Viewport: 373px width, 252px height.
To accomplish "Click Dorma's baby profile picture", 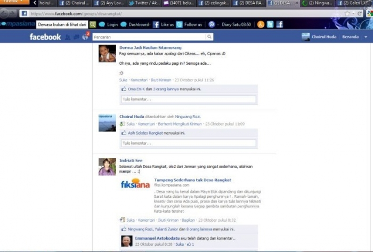I will coord(107,53).
